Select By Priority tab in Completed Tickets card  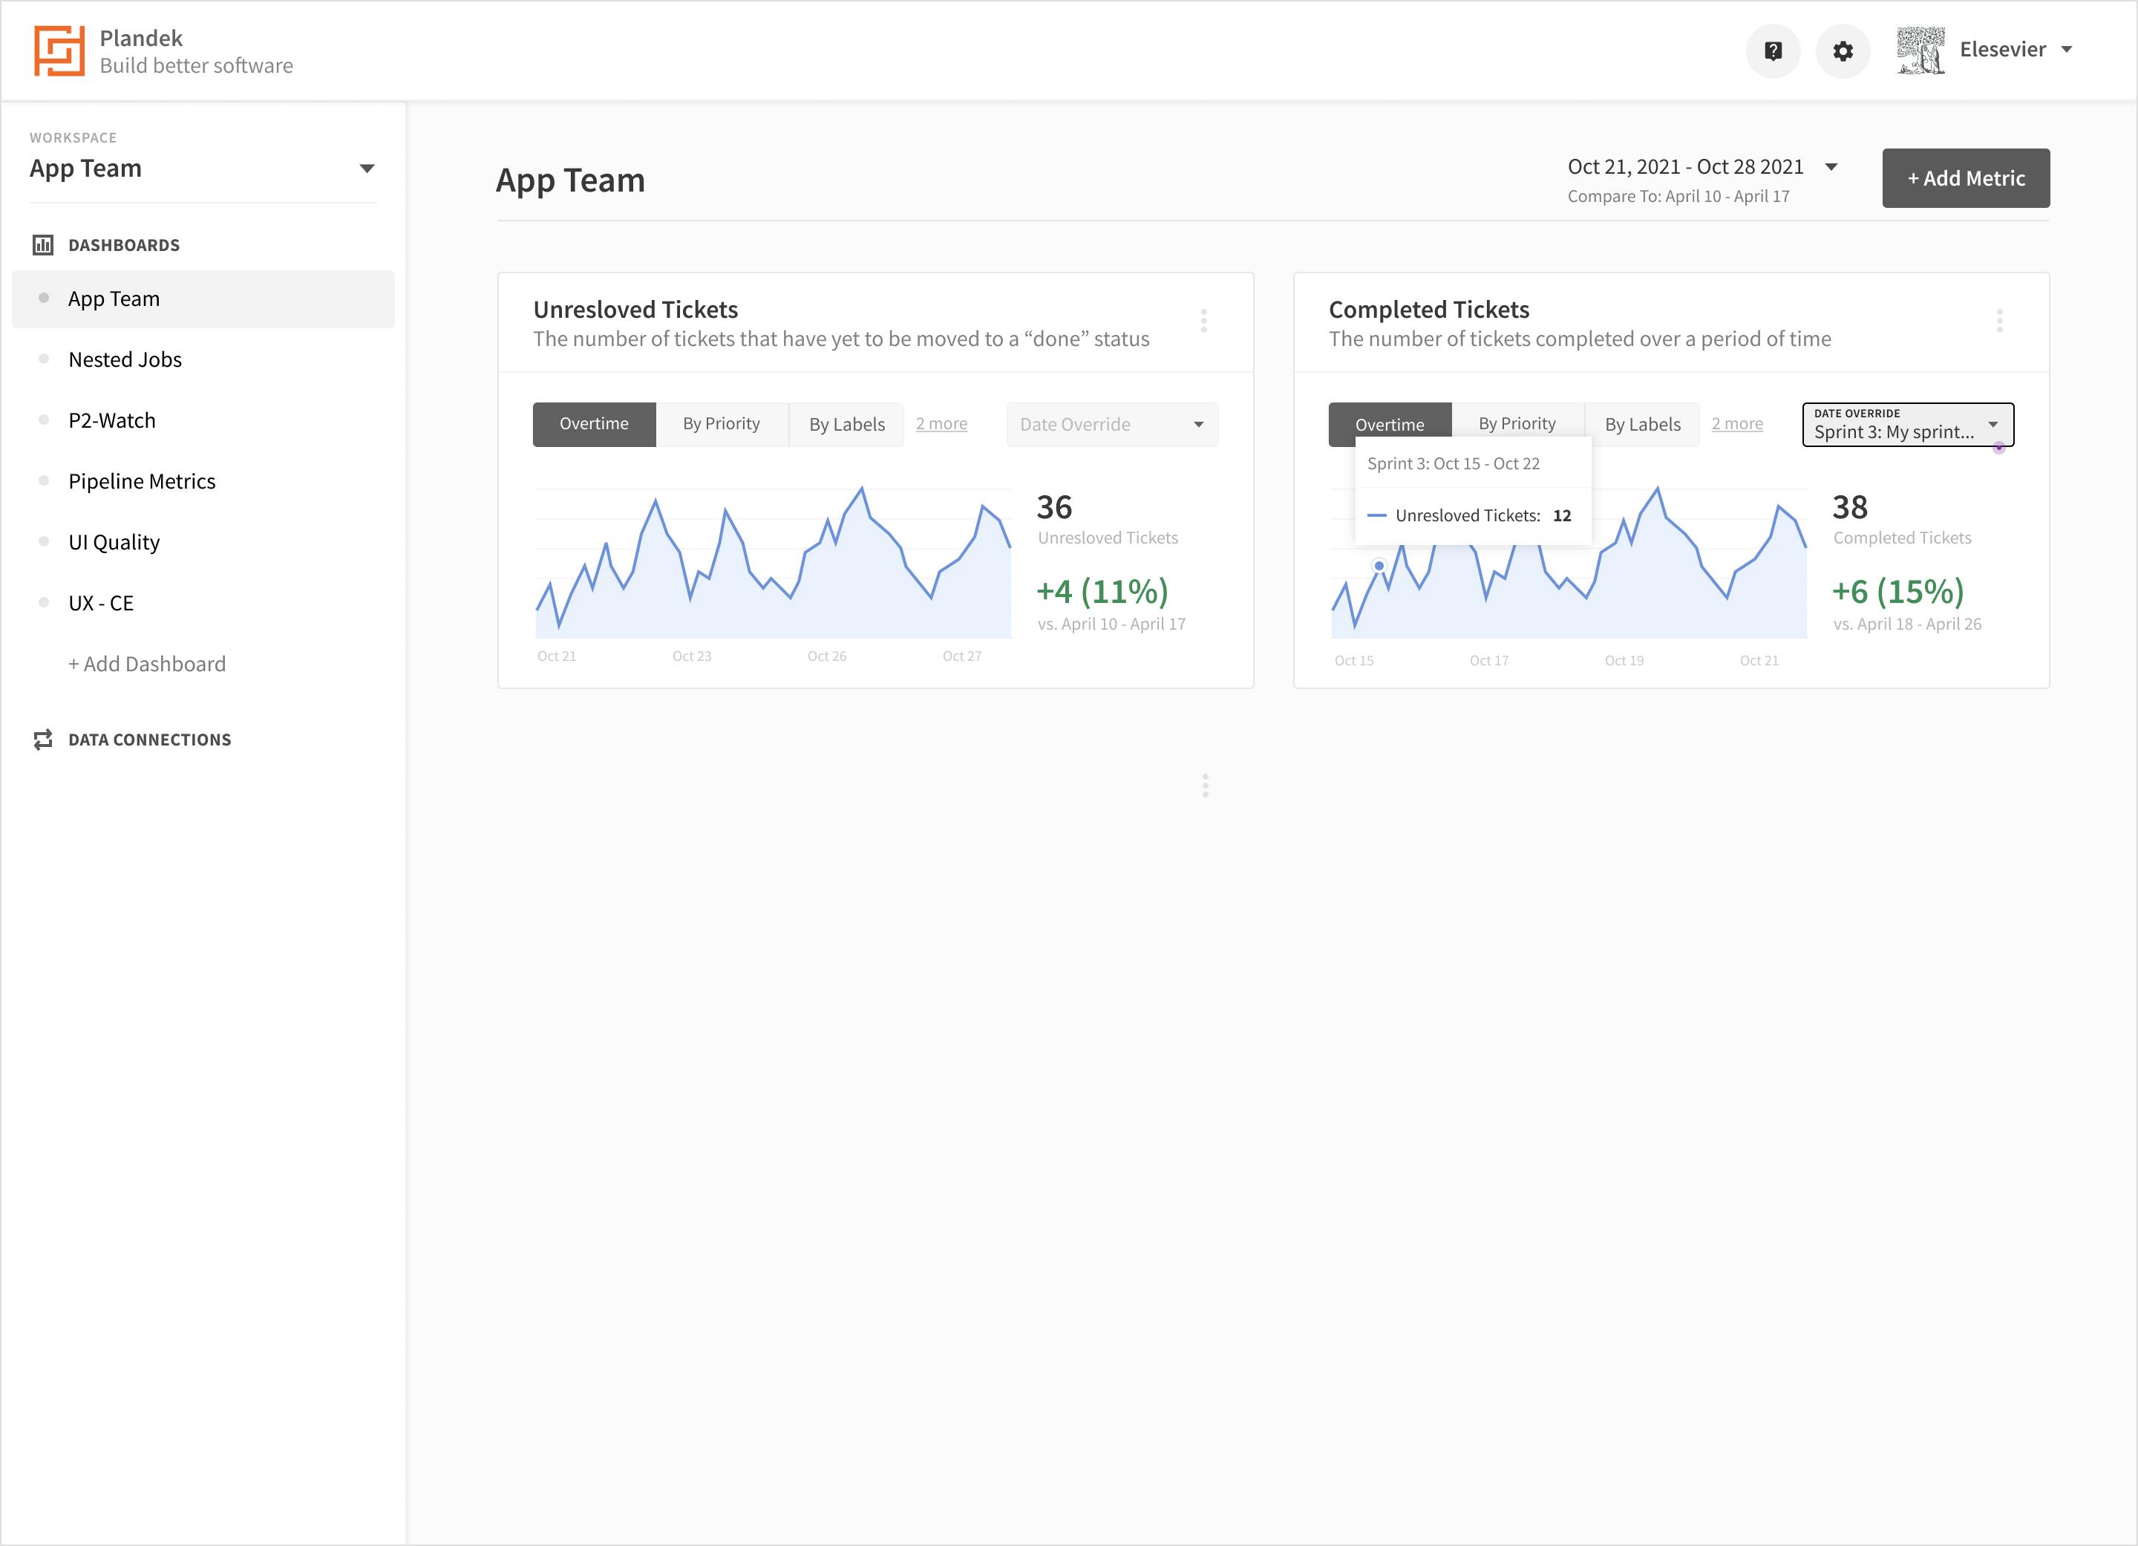[x=1517, y=423]
